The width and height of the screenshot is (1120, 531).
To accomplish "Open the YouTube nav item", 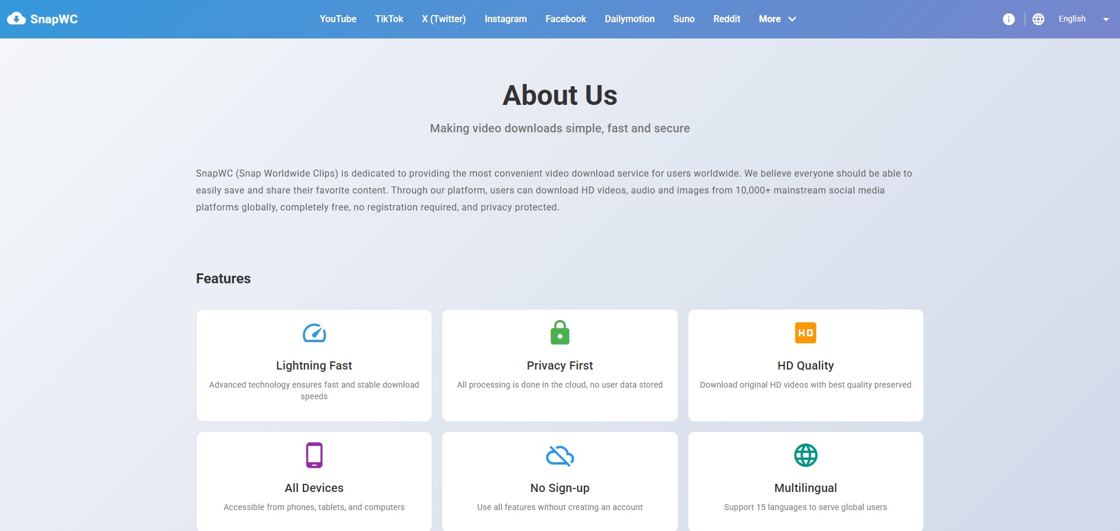I will [x=338, y=19].
